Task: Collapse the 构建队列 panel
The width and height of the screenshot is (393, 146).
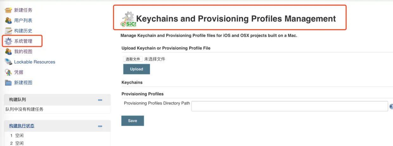Action: pos(100,100)
